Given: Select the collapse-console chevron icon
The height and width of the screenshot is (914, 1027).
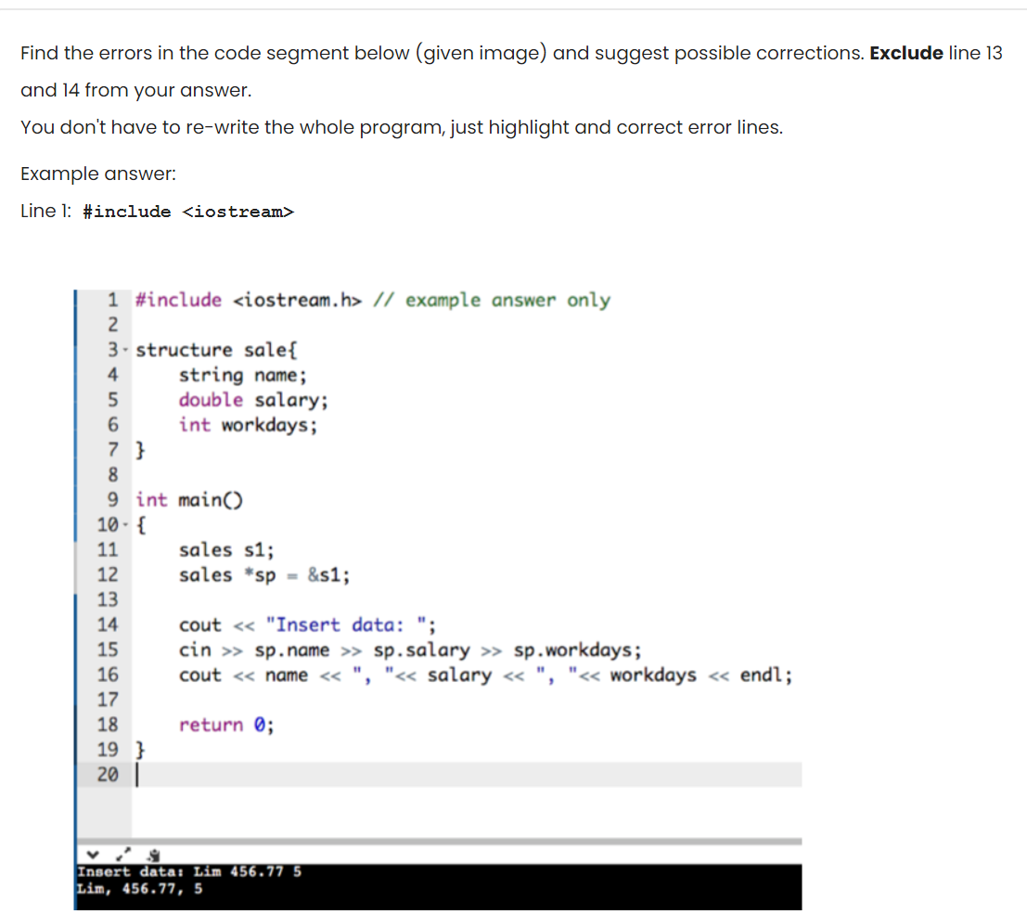Looking at the screenshot, I should (93, 855).
